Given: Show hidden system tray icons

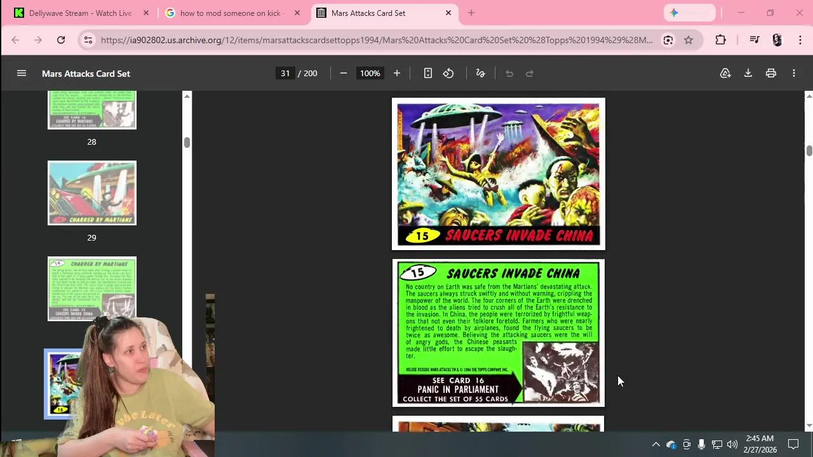Looking at the screenshot, I should point(656,444).
